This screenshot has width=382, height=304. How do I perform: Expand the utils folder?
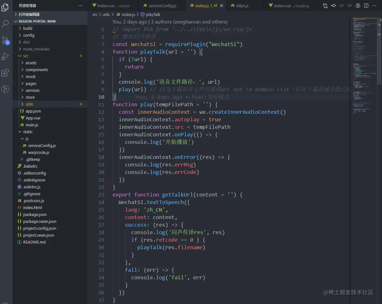(x=50, y=104)
